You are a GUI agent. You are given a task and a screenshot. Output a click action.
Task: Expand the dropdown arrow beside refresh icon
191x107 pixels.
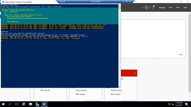[x=143, y=7]
